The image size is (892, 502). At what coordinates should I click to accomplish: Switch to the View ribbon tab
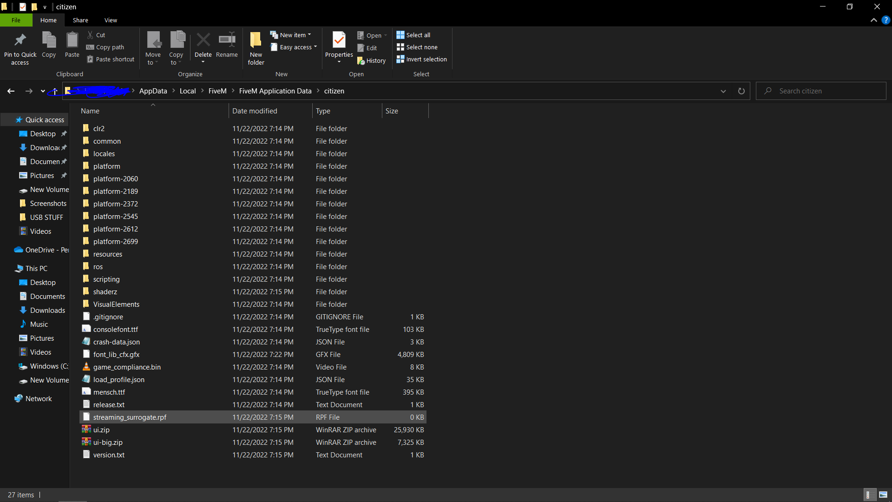(111, 20)
